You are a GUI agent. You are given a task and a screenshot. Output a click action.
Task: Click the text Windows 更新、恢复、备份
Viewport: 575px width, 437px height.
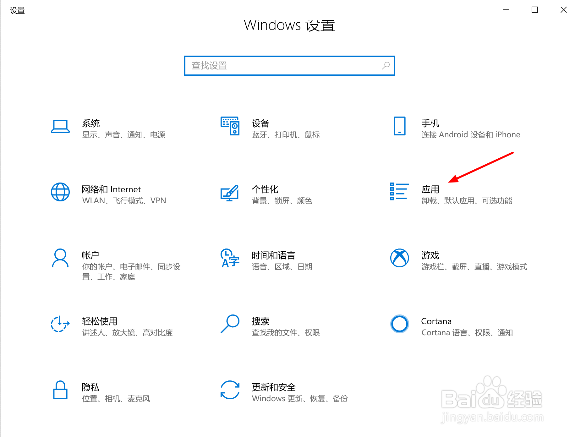click(x=299, y=399)
